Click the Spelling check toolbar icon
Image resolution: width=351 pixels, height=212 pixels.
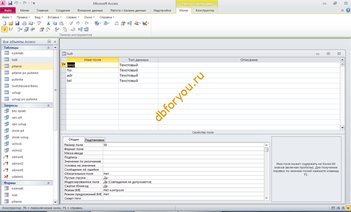pos(39,23)
